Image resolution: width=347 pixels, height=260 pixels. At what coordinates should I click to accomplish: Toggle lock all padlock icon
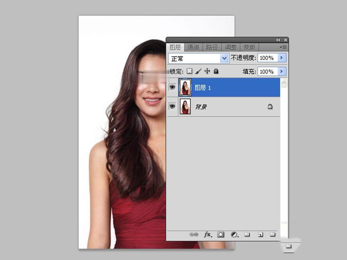click(216, 71)
